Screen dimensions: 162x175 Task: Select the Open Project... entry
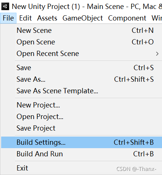tap(82, 116)
